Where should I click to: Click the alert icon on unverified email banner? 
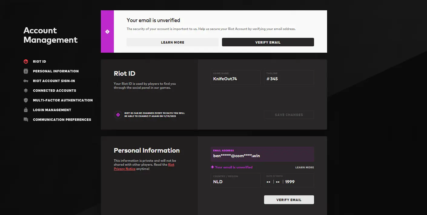click(107, 31)
